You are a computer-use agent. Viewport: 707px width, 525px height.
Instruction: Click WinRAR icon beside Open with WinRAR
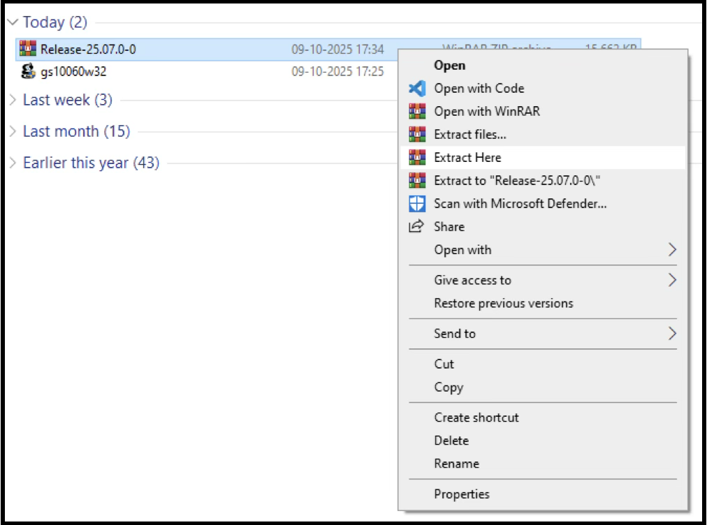[417, 112]
